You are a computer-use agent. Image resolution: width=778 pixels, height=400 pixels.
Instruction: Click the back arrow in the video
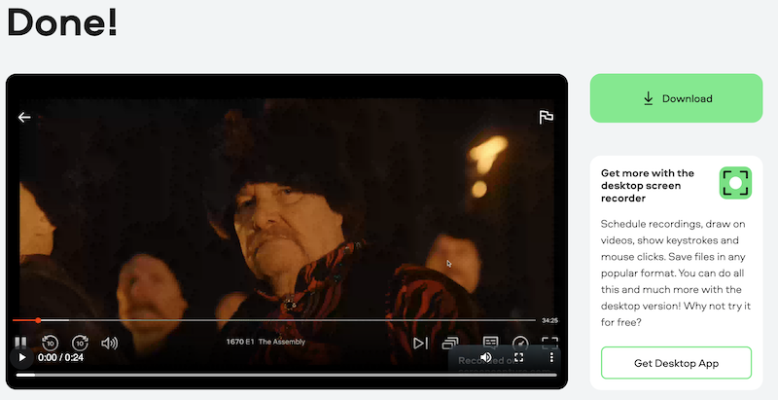click(24, 117)
